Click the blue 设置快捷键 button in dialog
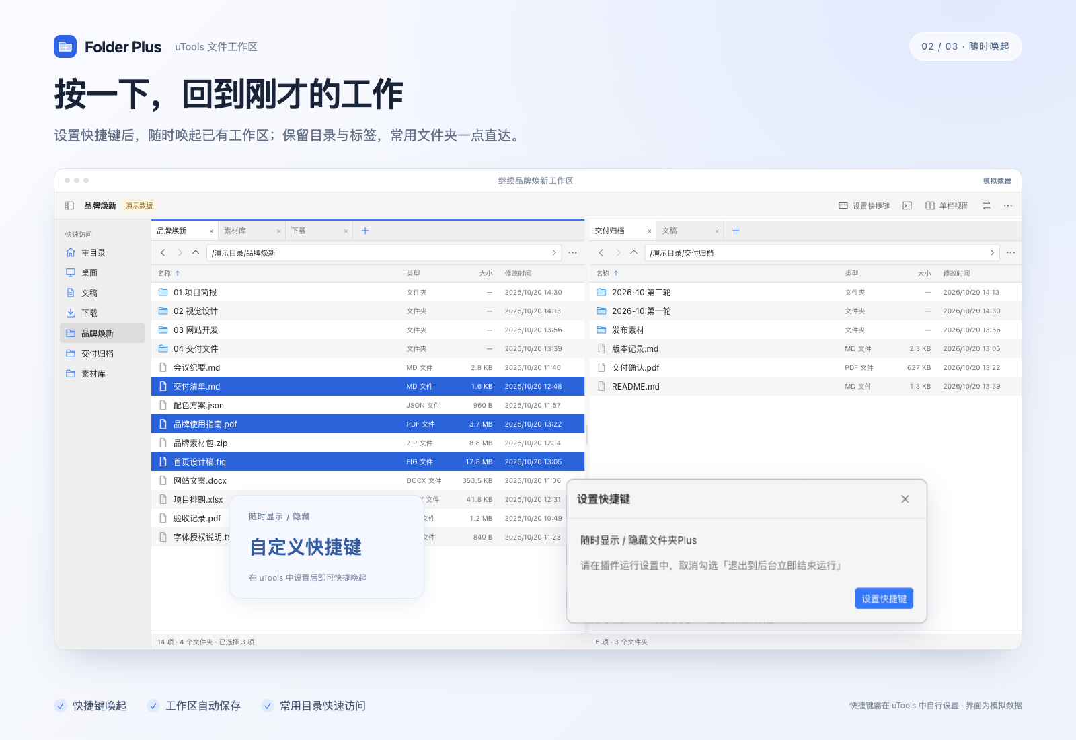Screen dimensions: 1076x740 tap(884, 599)
